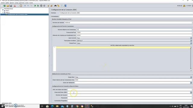Select Plan 2 in the test tree
The height and width of the screenshot is (108, 193).
(x=8, y=13)
